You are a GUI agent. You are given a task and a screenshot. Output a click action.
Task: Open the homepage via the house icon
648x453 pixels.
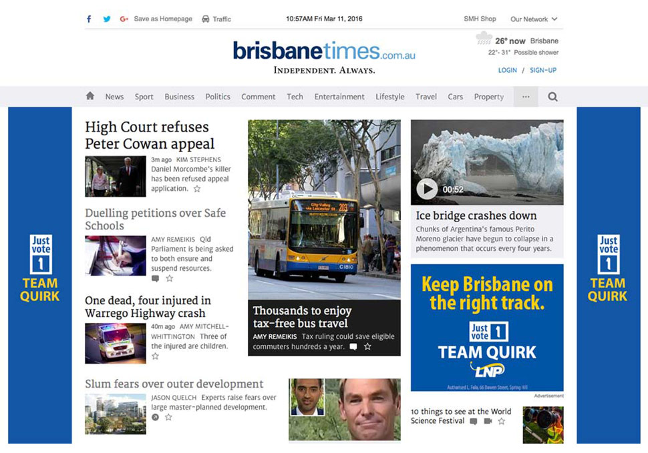tap(90, 96)
